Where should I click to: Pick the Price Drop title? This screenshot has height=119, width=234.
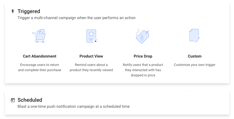click(143, 56)
